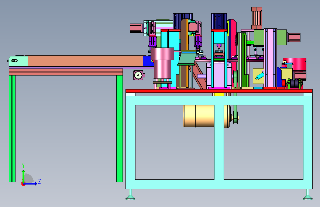Pick the left dark blue servo motor on top
320x207 pixels.
point(183,21)
